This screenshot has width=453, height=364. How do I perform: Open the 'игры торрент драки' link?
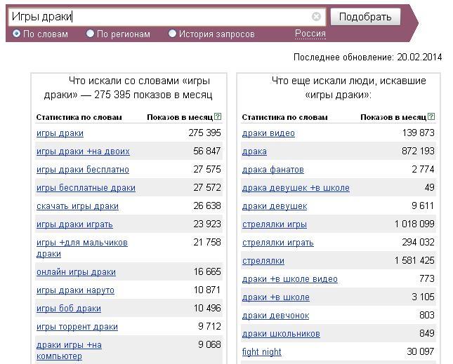(77, 327)
